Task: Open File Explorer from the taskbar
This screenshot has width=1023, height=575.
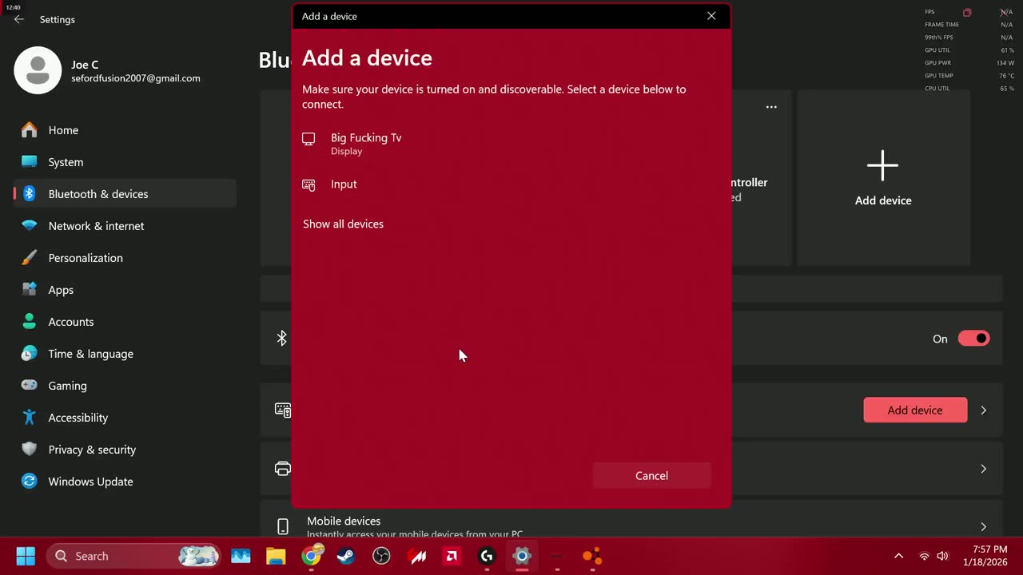Action: click(276, 556)
